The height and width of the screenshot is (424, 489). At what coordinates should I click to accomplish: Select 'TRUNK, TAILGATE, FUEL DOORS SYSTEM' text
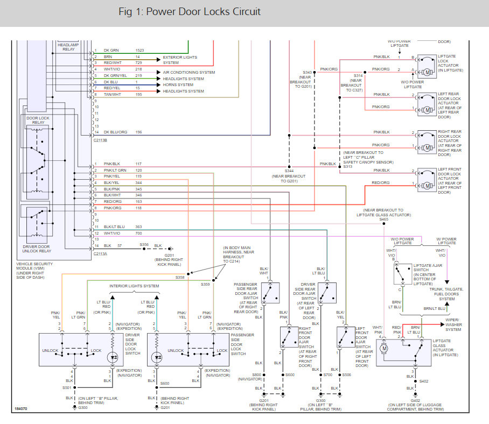pos(446,294)
